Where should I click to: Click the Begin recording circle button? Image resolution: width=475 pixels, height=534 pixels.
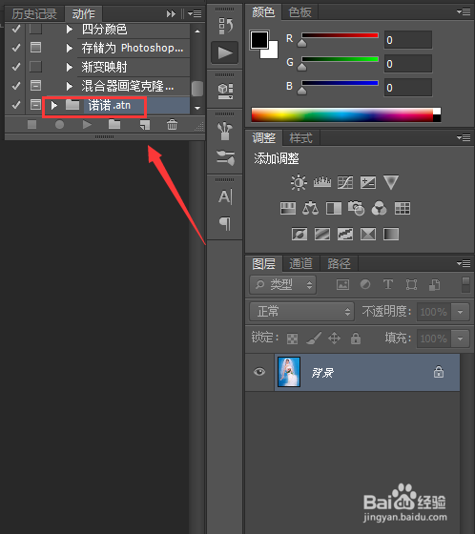[x=60, y=125]
